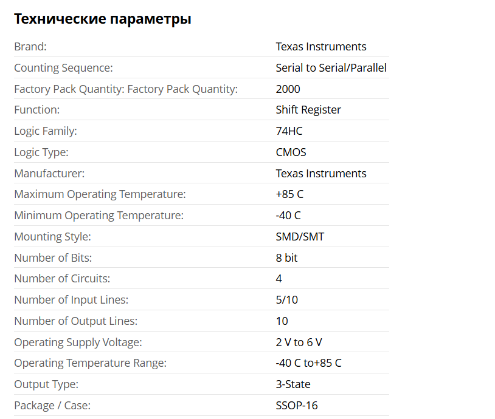Click the '+85 C' maximum temperature value
495x419 pixels.
coord(289,194)
